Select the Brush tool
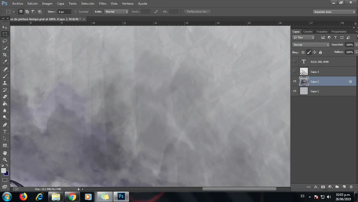 click(x=5, y=76)
